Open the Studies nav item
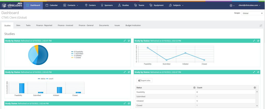Viewport: 265px width, 109px height. tap(123, 5)
